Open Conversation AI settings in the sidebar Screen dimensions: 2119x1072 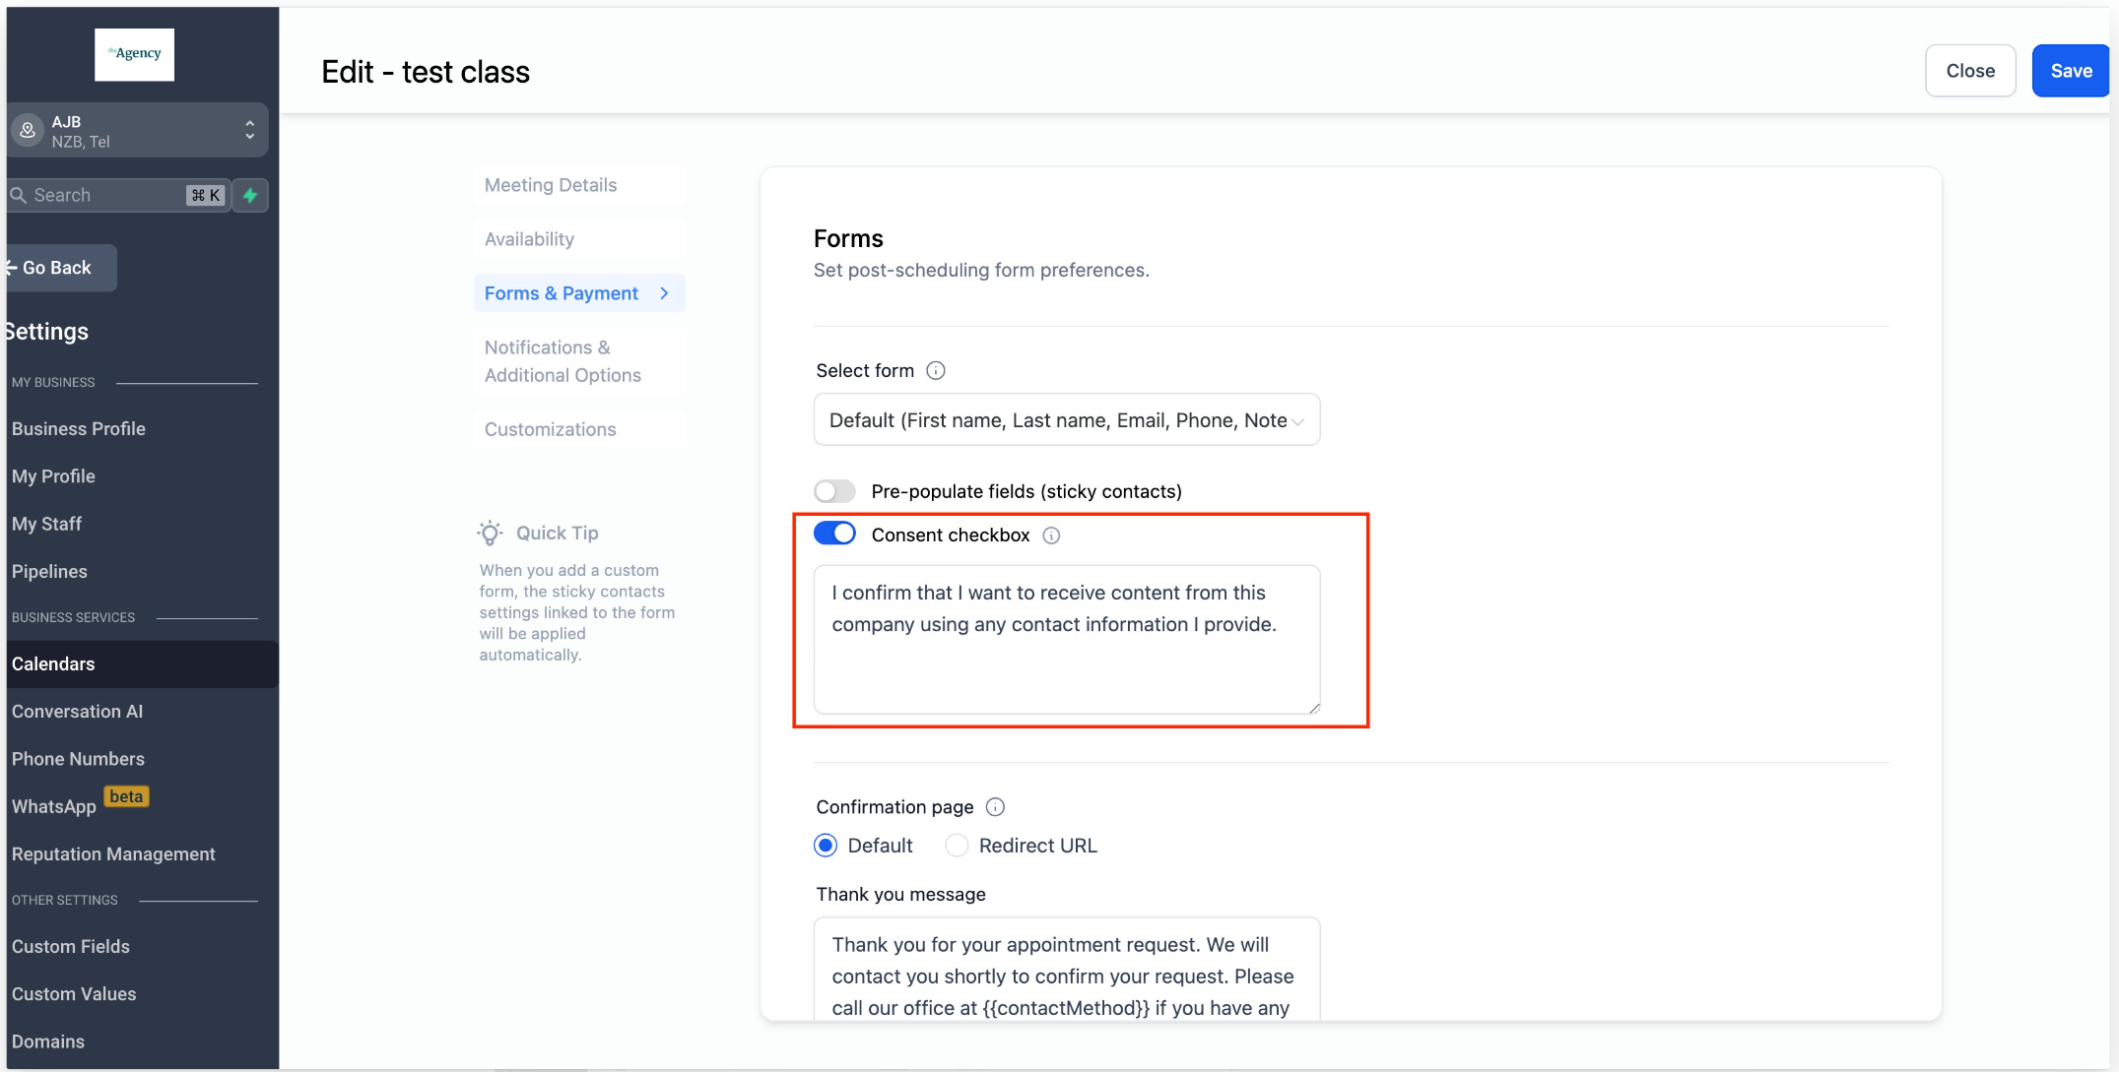click(77, 712)
